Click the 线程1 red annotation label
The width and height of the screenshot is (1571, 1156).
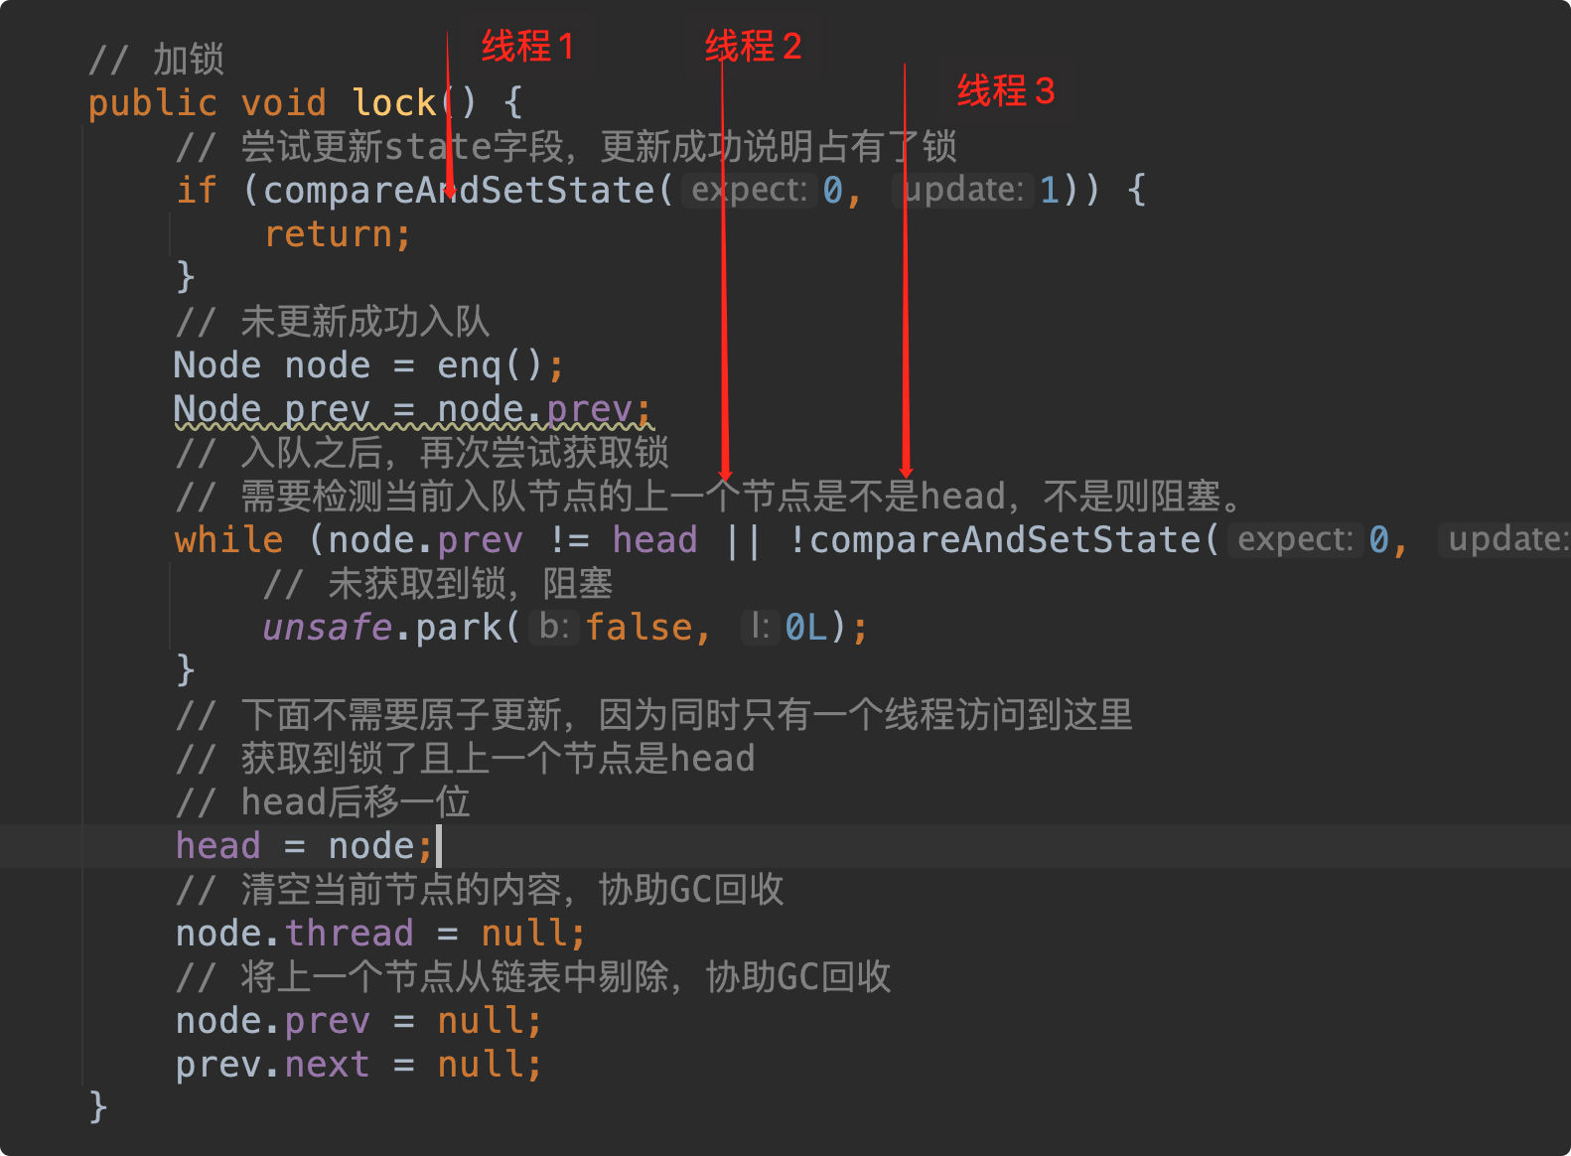(527, 47)
